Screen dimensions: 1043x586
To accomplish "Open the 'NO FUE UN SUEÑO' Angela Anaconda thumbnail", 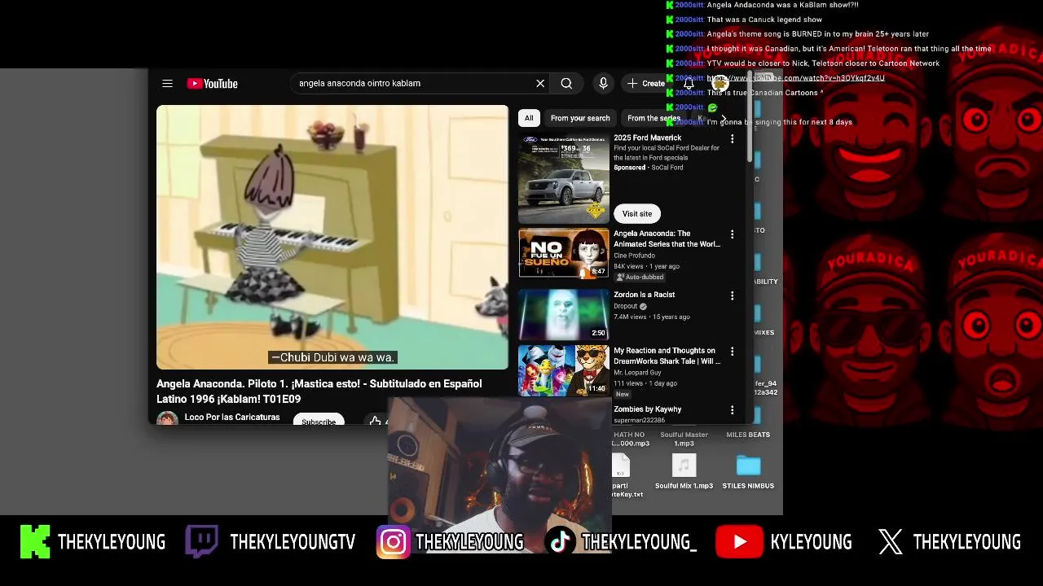I will 564,254.
